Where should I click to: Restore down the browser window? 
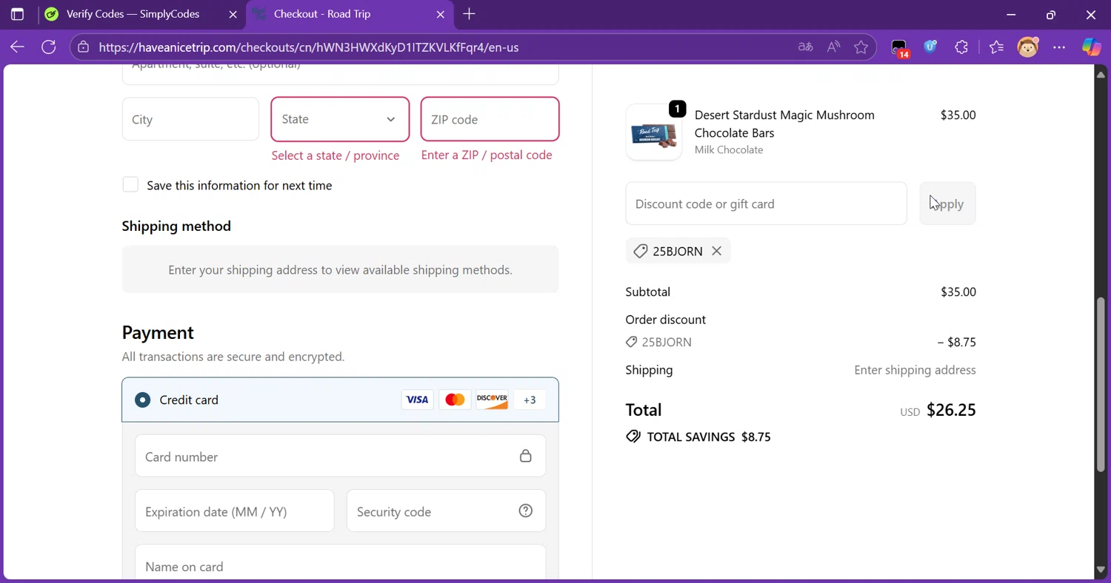(1051, 14)
